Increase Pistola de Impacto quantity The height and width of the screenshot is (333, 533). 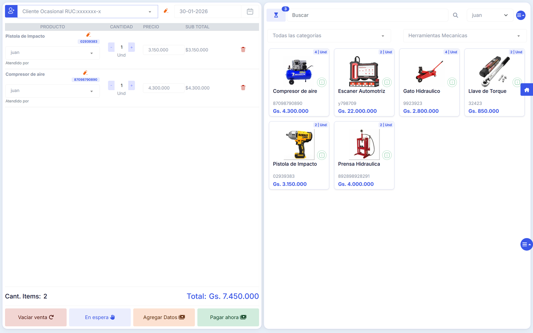pos(132,47)
